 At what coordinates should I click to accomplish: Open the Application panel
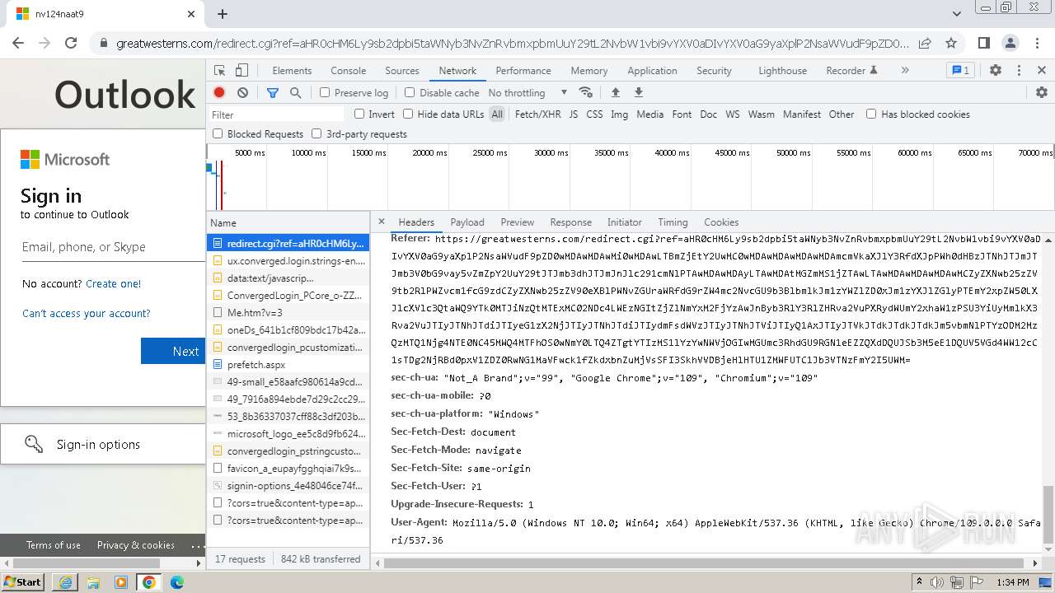click(652, 71)
